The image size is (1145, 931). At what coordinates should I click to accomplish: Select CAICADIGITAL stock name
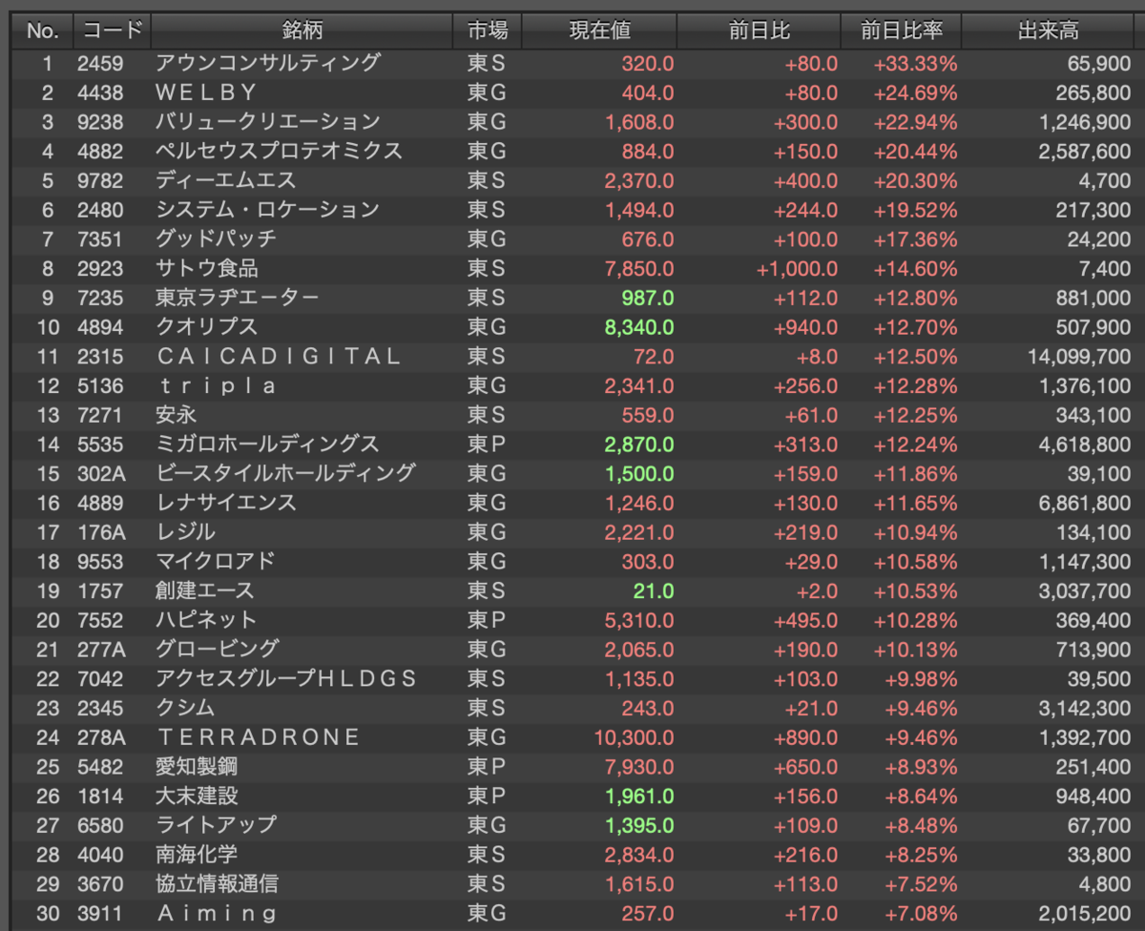(x=278, y=356)
